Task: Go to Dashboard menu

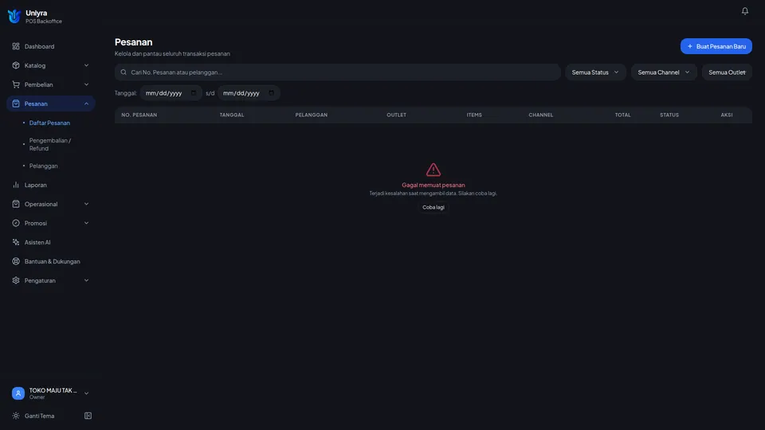Action: pos(51,46)
